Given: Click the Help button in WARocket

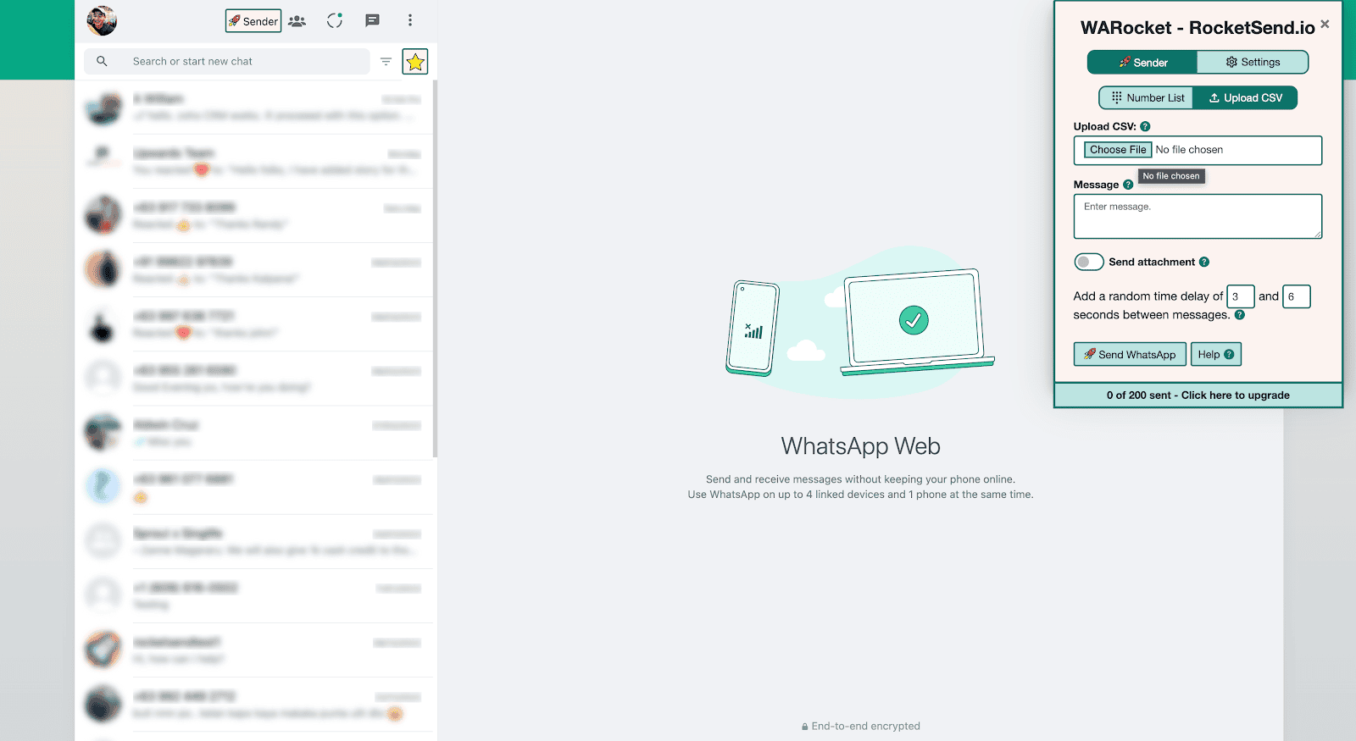Looking at the screenshot, I should coord(1216,354).
